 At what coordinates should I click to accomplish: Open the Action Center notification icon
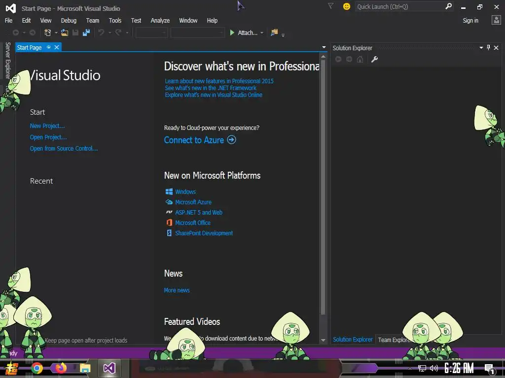point(489,368)
